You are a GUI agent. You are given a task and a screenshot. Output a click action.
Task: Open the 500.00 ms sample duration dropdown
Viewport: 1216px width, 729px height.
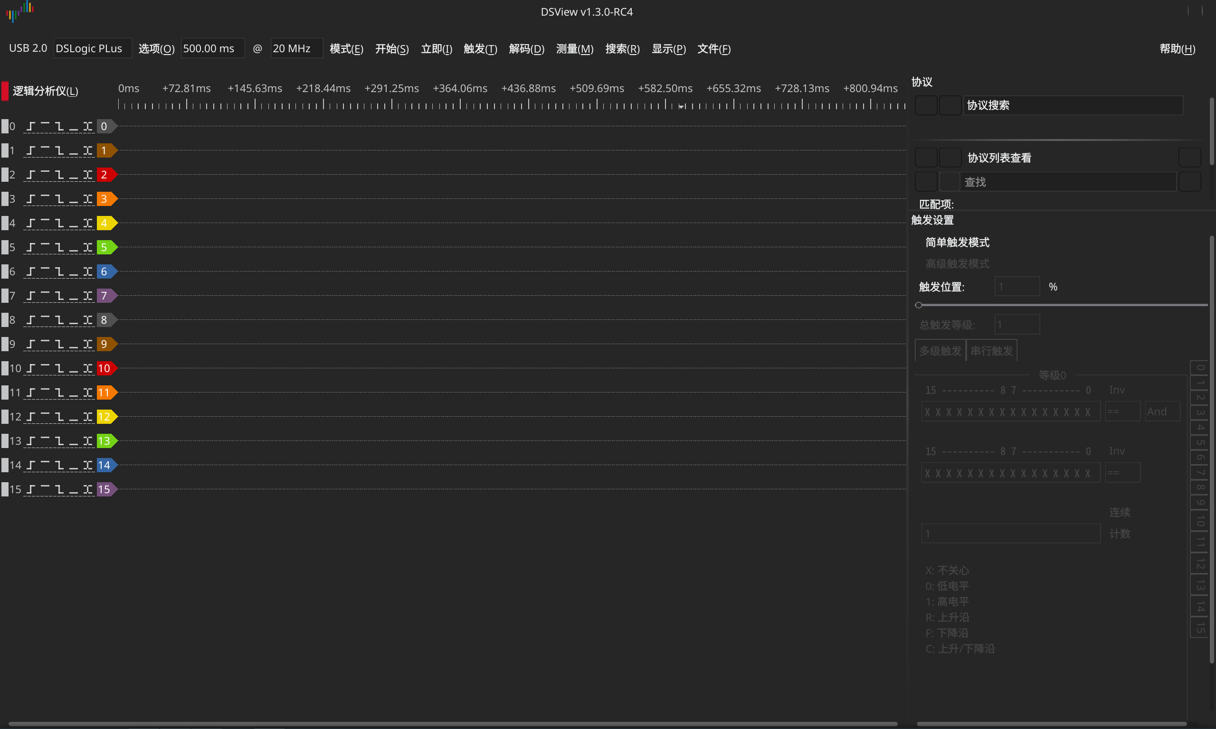212,48
